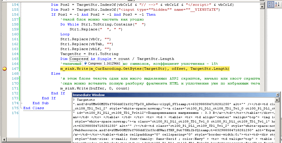Click the highlighted m_sink.Write statement on line 167

point(145,69)
